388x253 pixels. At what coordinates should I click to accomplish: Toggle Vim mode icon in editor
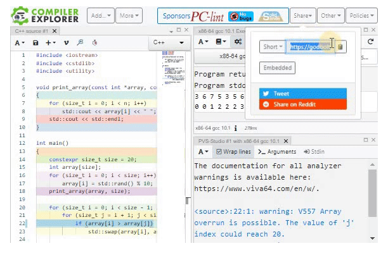click(x=66, y=43)
